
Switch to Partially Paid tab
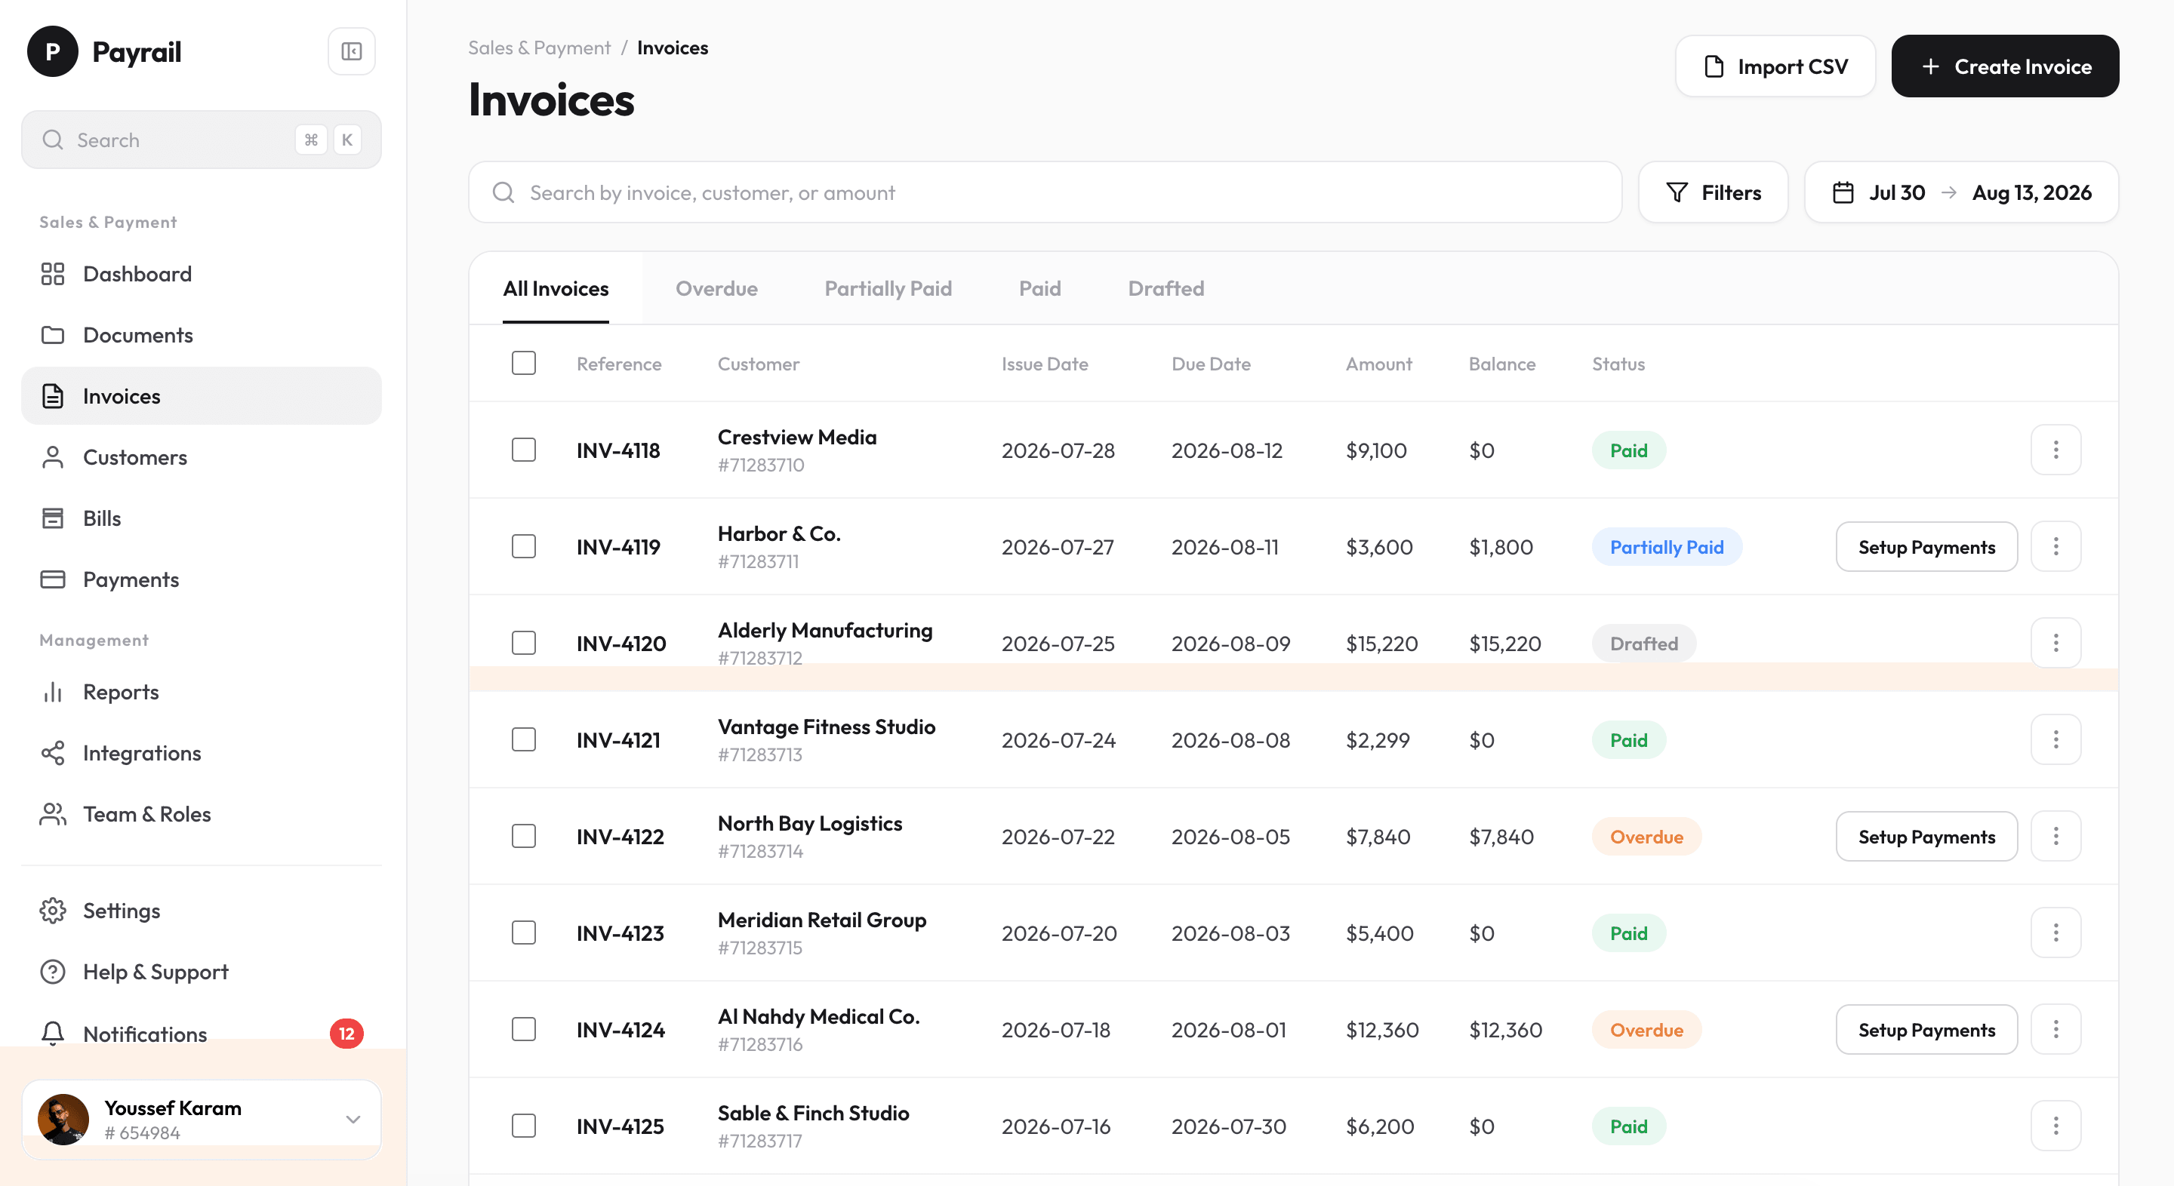(x=888, y=288)
